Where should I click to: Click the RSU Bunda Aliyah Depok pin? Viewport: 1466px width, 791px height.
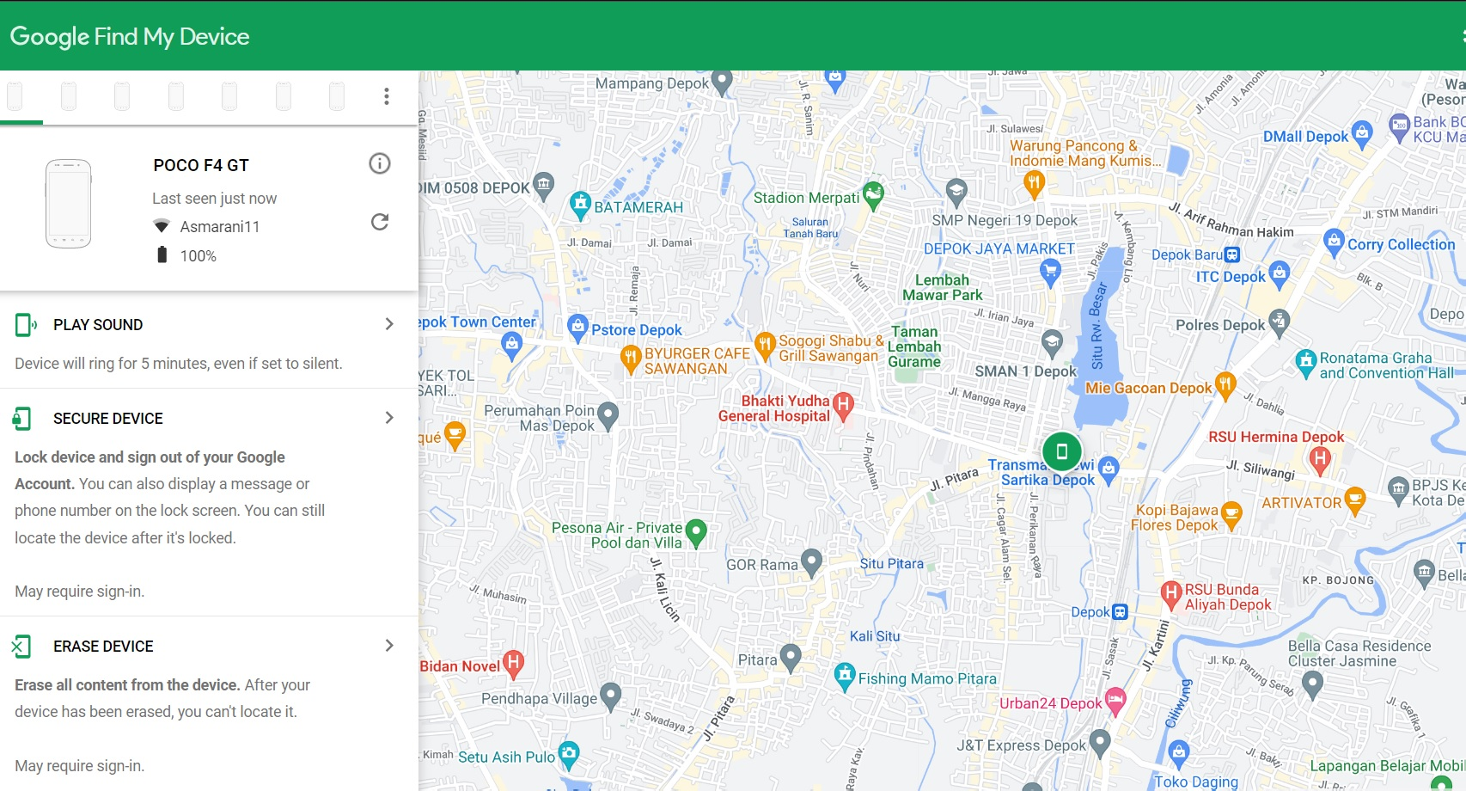coord(1171,594)
